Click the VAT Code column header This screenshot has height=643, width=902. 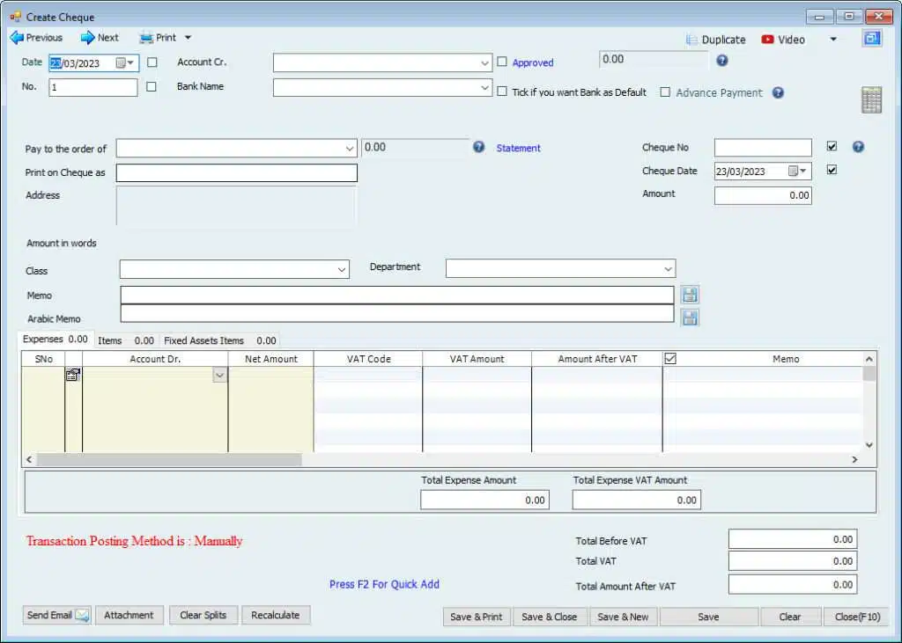pos(368,359)
